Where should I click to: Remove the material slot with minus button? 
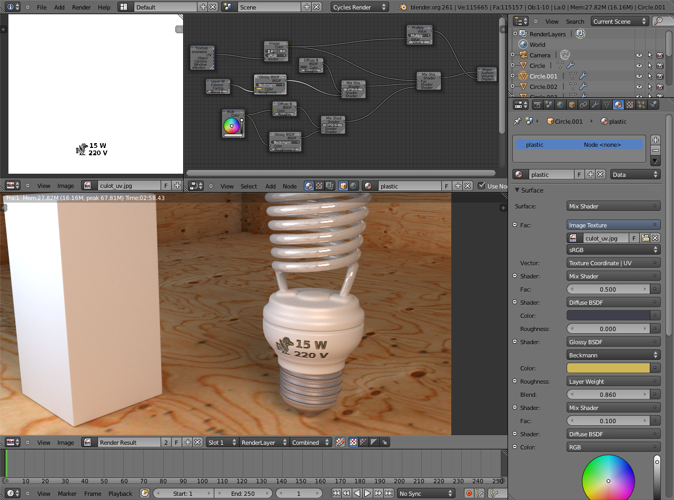pos(656,151)
